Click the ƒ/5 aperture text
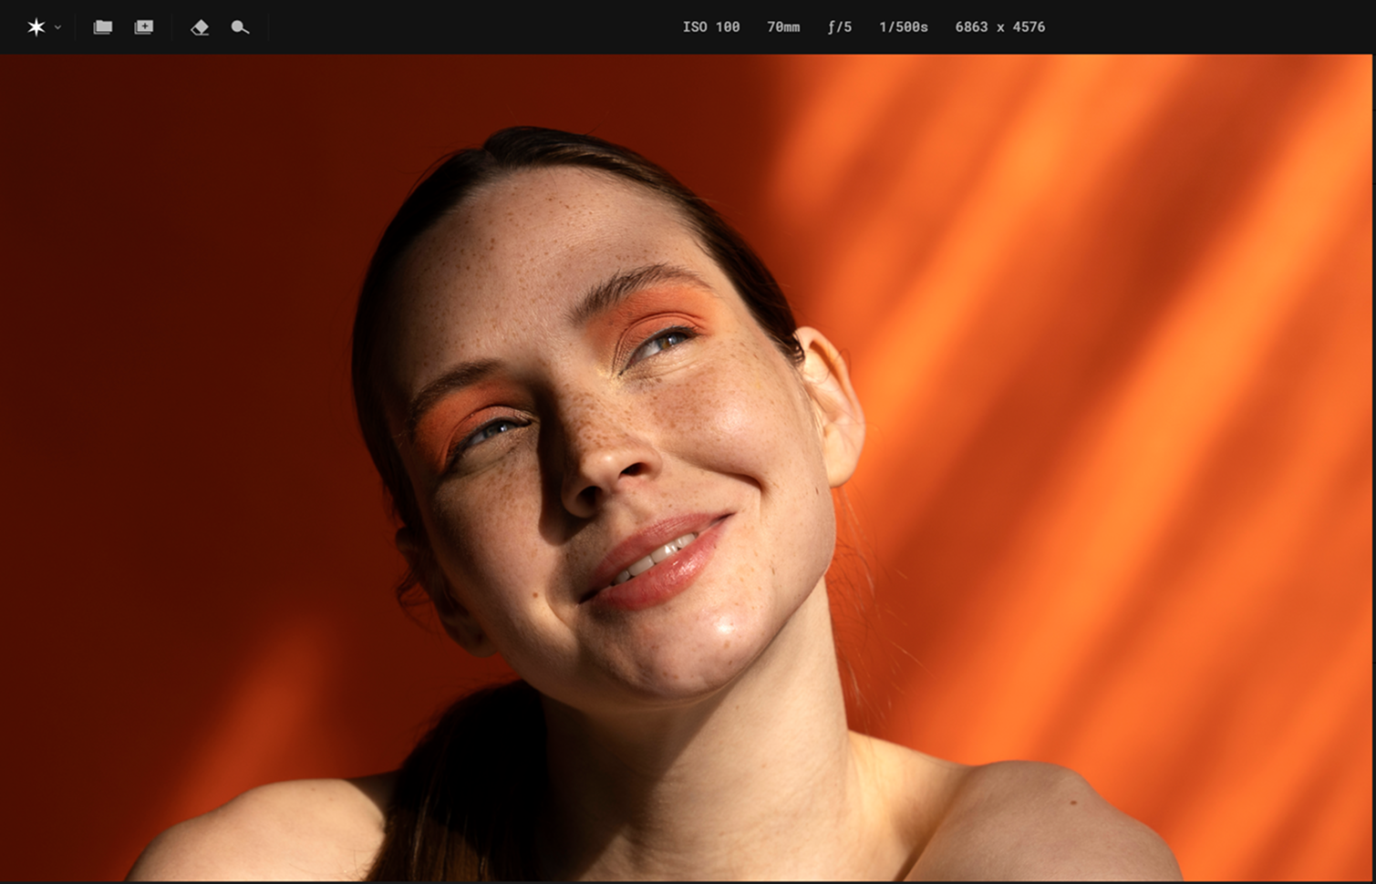The image size is (1376, 884). pos(840,27)
